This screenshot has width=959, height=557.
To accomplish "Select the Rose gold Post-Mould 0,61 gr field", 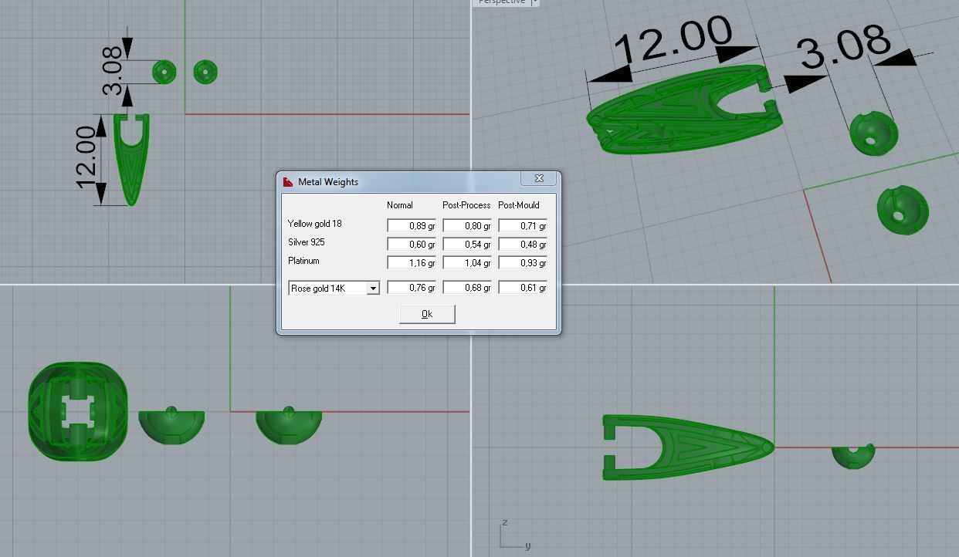I will [523, 287].
